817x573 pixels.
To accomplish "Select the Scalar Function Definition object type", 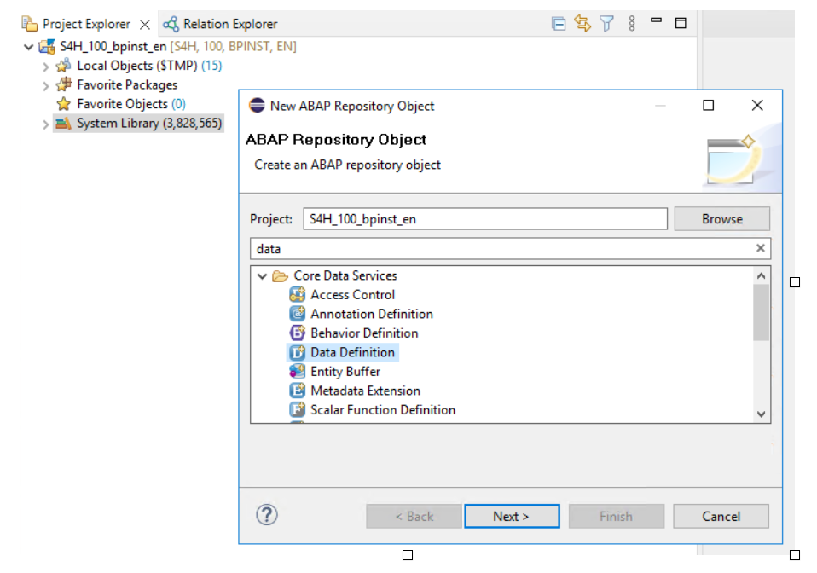I will pyautogui.click(x=381, y=409).
